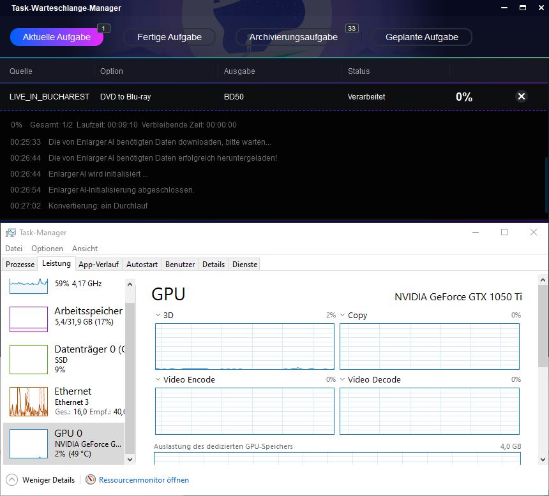Viewport: 549px width, 496px height.
Task: Click the sidebar scroll down arrow
Action: tap(130, 459)
